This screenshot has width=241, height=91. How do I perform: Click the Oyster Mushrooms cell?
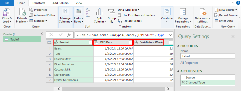click(74, 80)
